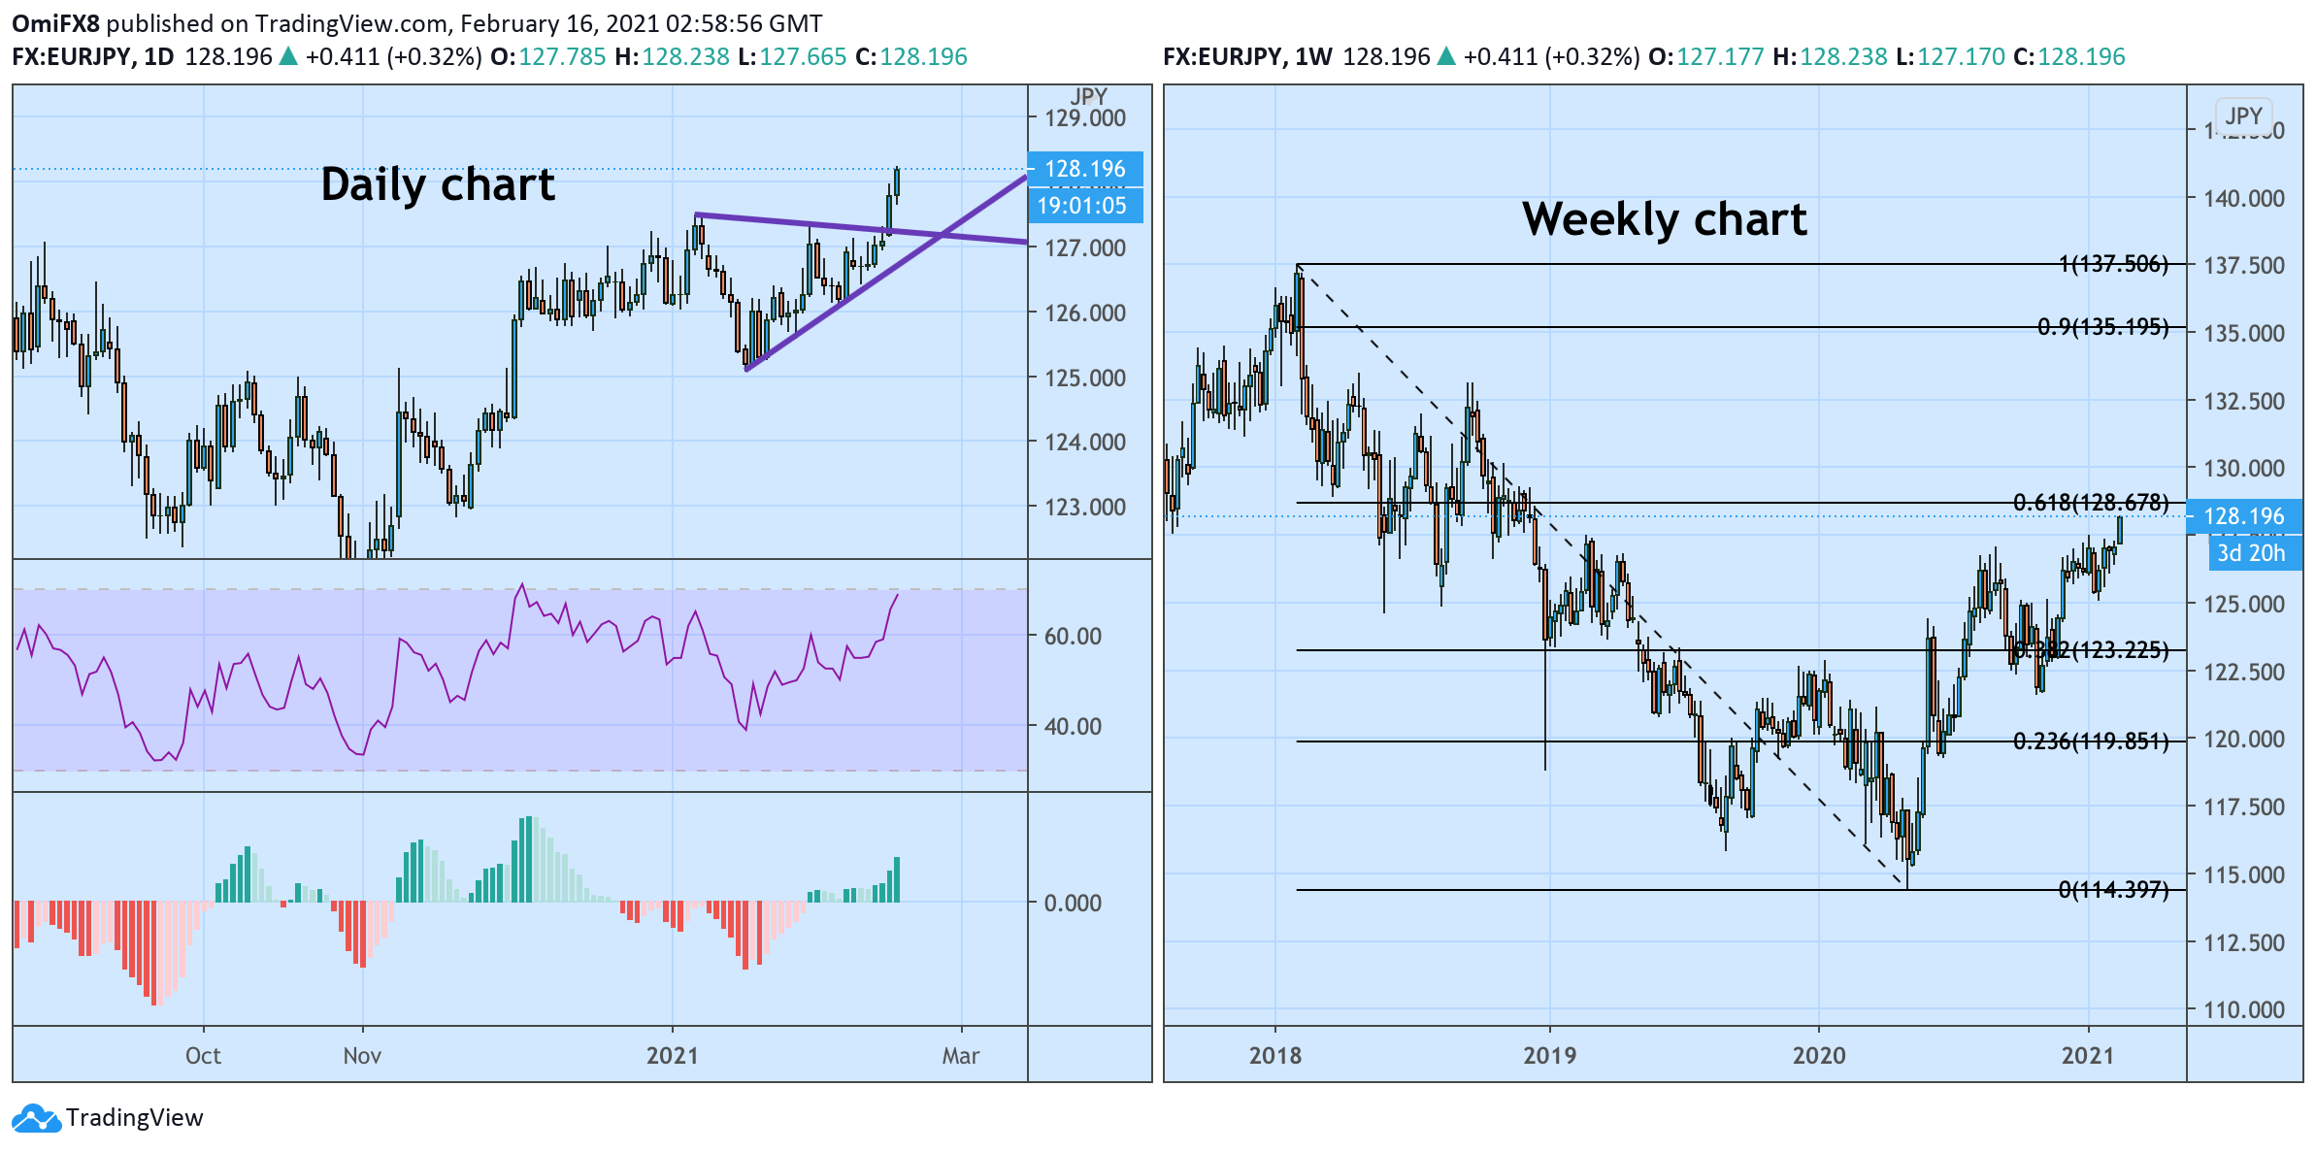Click the RSI 60.00 scale value
The image size is (2316, 1153).
coord(1073,637)
